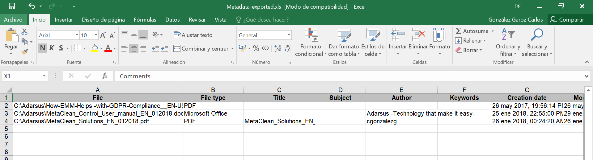Apply fill color with paint bucket
This screenshot has height=160, width=593.
click(x=95, y=48)
